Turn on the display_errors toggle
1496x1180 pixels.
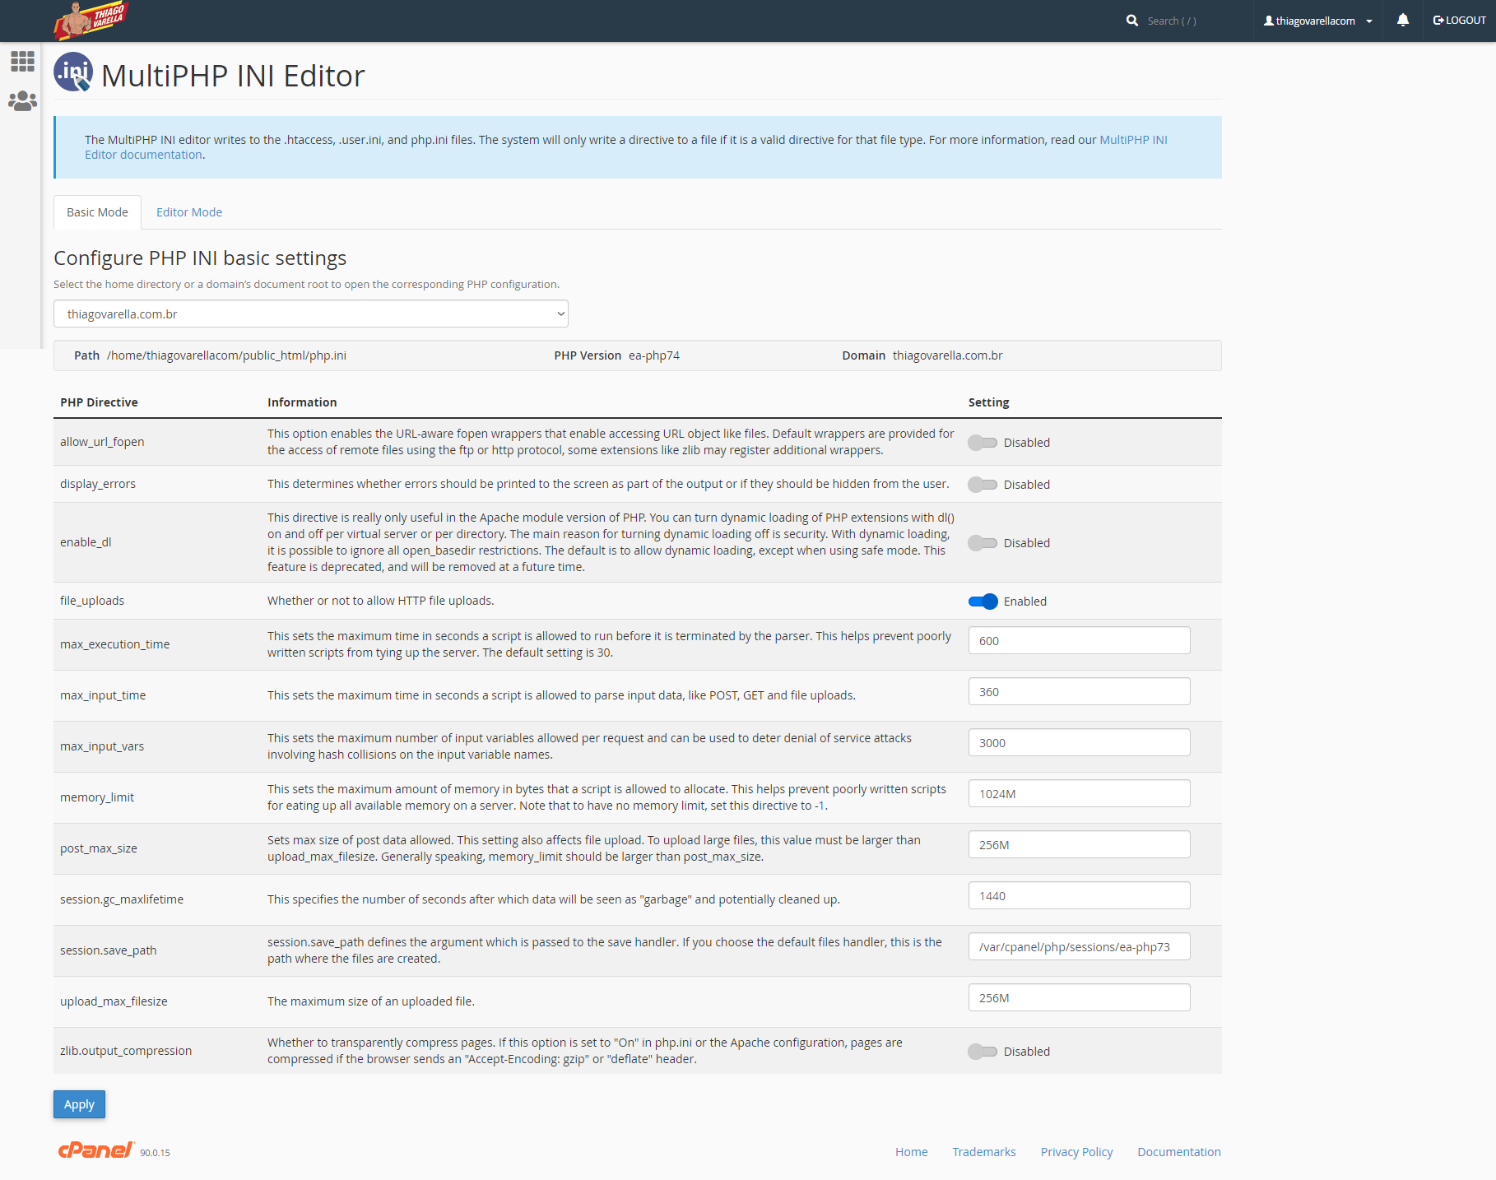click(x=983, y=485)
